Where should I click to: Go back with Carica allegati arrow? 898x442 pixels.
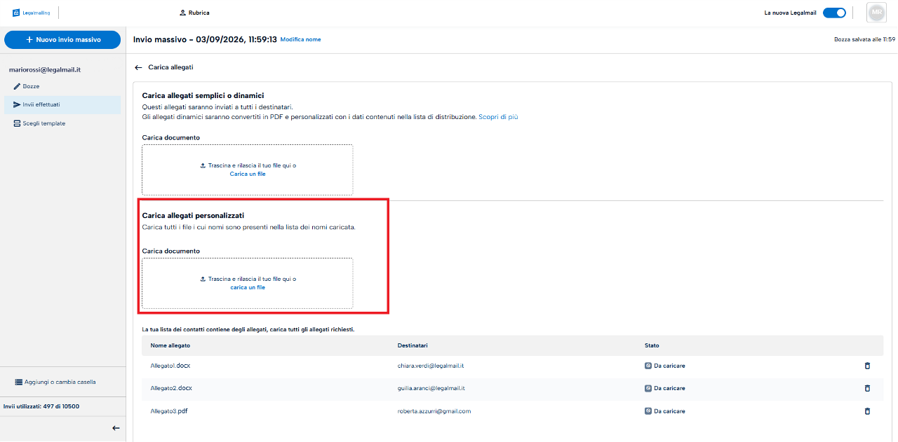[x=138, y=67]
